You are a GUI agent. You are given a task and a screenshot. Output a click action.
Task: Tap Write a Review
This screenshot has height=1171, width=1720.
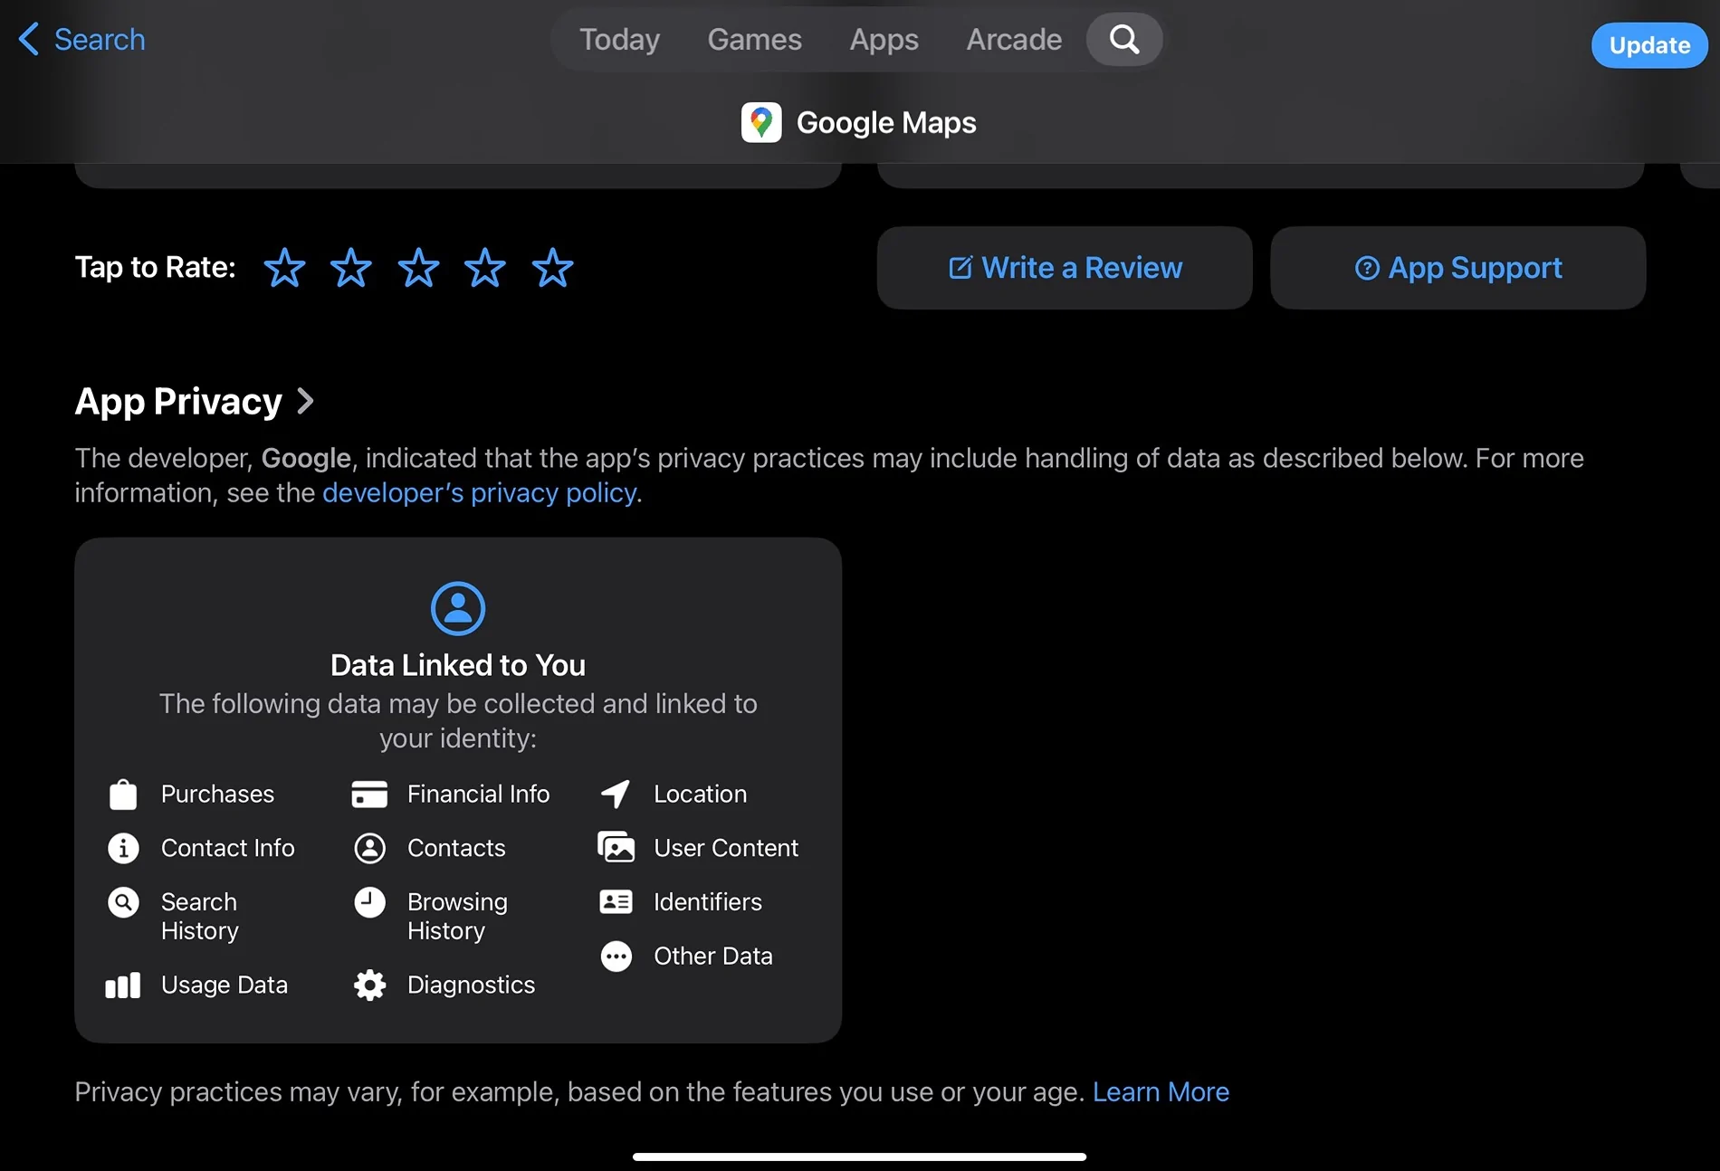(x=1065, y=268)
